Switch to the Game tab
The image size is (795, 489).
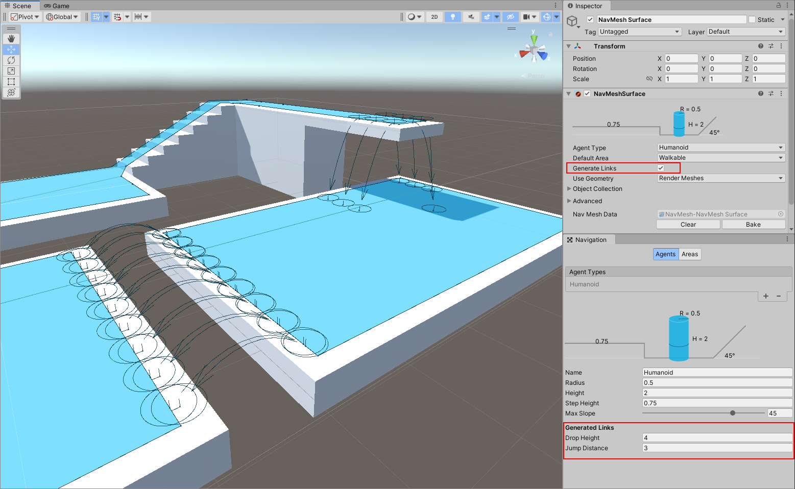57,6
